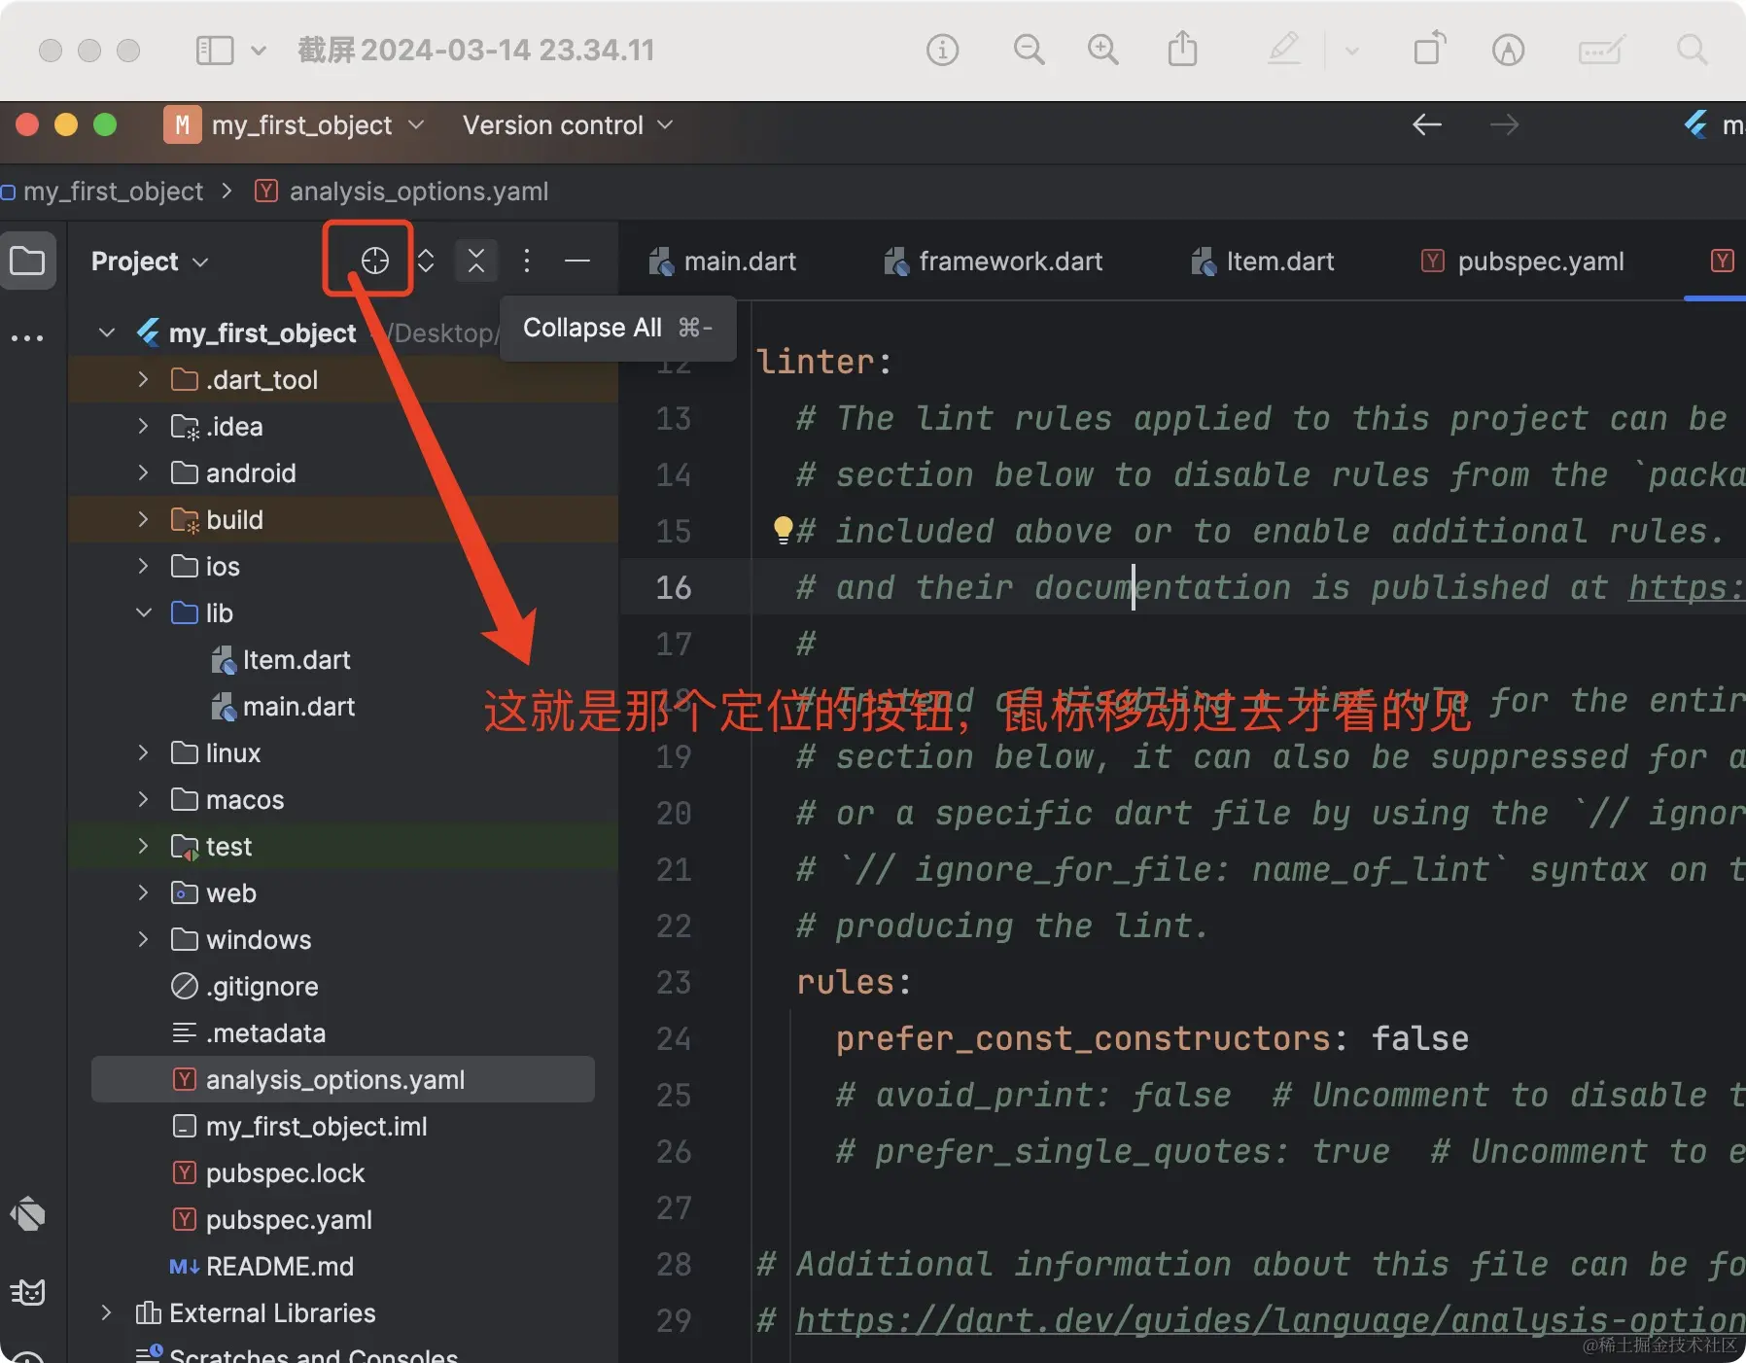Expand the External Libraries node
1746x1363 pixels.
pyautogui.click(x=107, y=1313)
